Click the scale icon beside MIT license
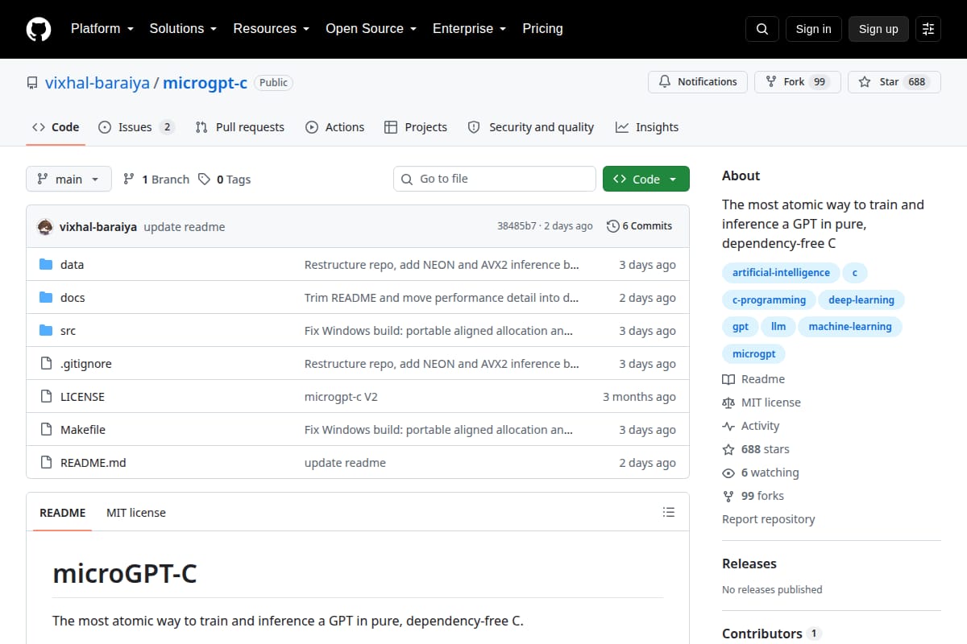967x644 pixels. click(728, 402)
